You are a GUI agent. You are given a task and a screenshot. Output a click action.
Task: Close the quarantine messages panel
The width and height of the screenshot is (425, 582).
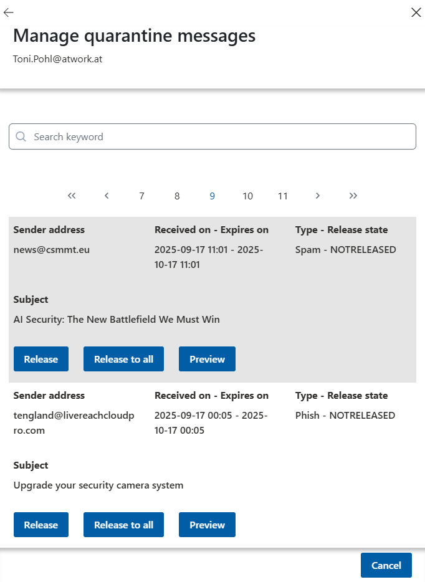click(416, 12)
